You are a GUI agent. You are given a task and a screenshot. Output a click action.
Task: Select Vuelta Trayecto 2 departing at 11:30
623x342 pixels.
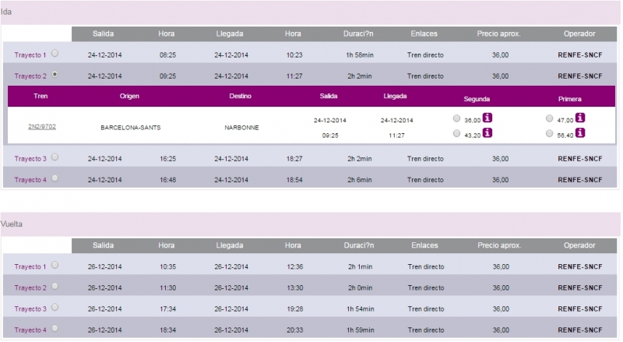point(55,286)
